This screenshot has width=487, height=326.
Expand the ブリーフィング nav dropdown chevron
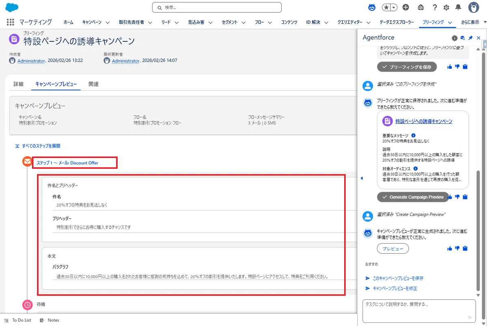(x=450, y=22)
